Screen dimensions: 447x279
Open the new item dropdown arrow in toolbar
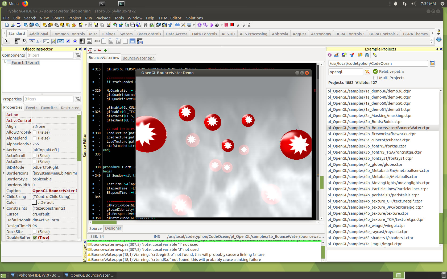[x=86, y=25]
